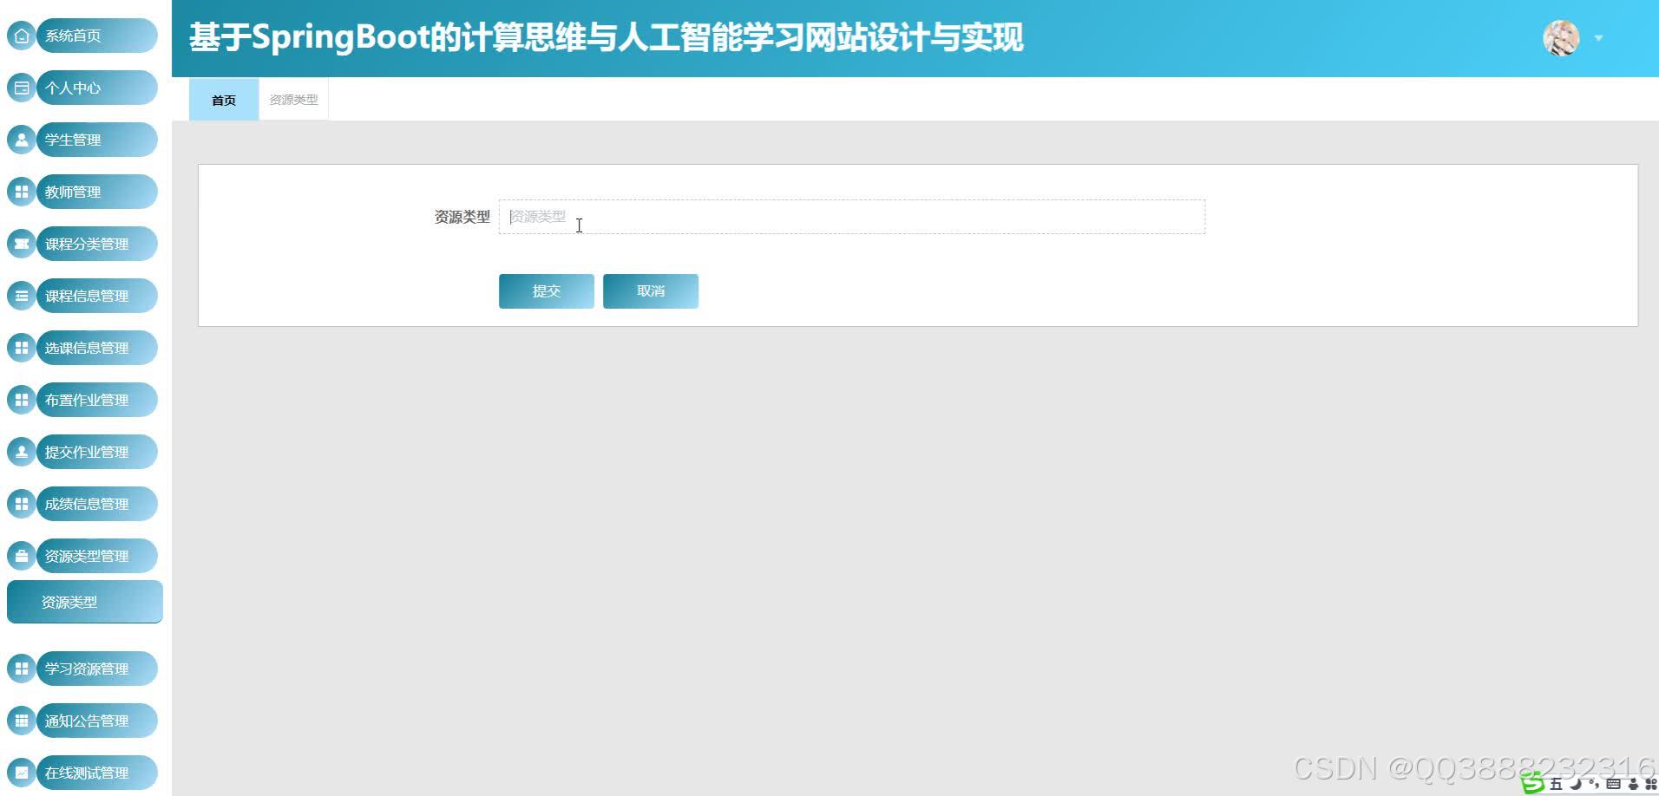This screenshot has height=796, width=1659.
Task: Click the 教师管理 grid icon
Action: 22,192
